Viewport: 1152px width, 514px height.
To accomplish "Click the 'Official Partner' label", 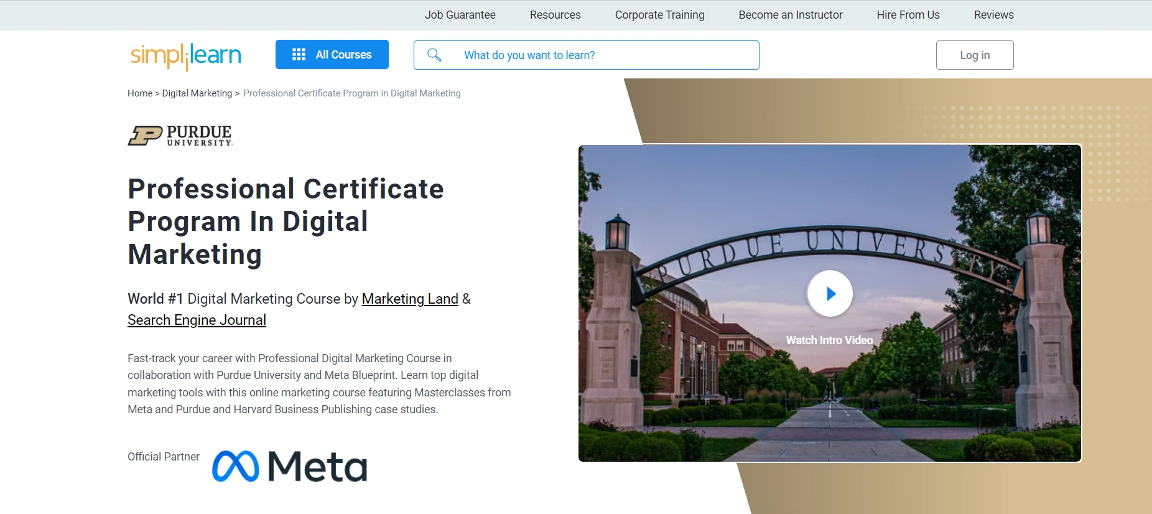I will coord(164,457).
